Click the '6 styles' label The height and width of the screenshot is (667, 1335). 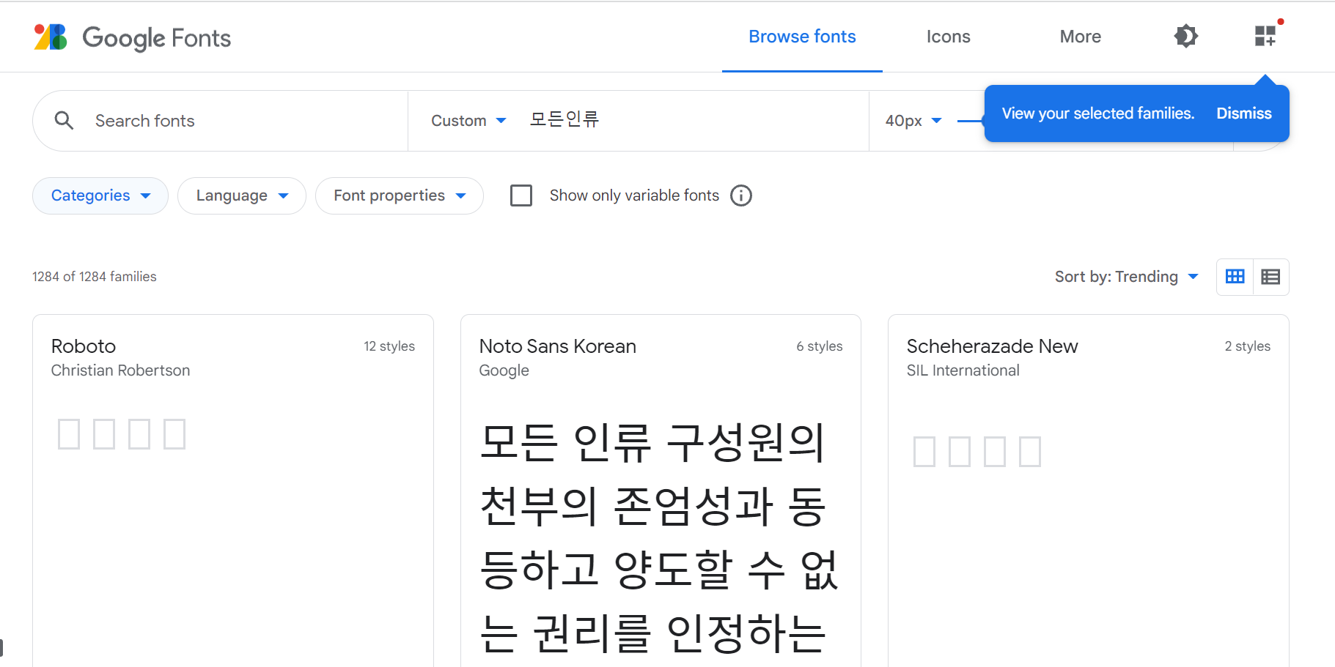coord(820,346)
